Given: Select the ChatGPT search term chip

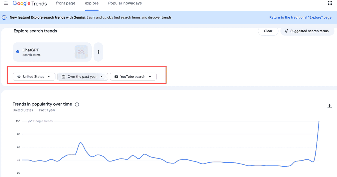Looking at the screenshot, I should (x=52, y=52).
